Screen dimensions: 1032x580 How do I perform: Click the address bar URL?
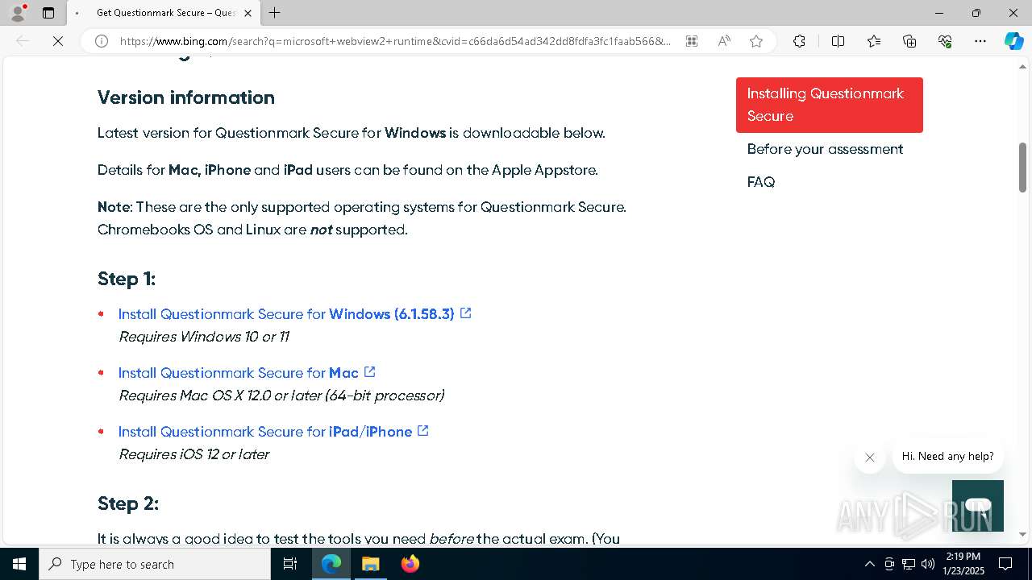tap(395, 41)
